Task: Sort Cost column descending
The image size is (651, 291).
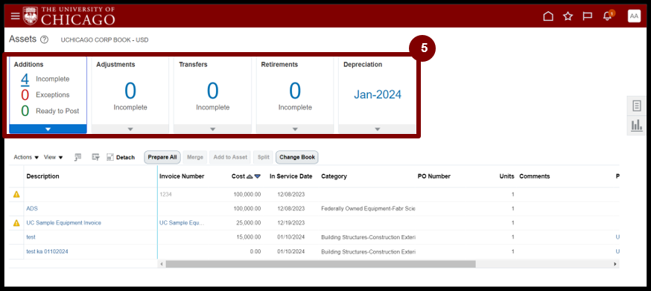Action: [x=258, y=176]
